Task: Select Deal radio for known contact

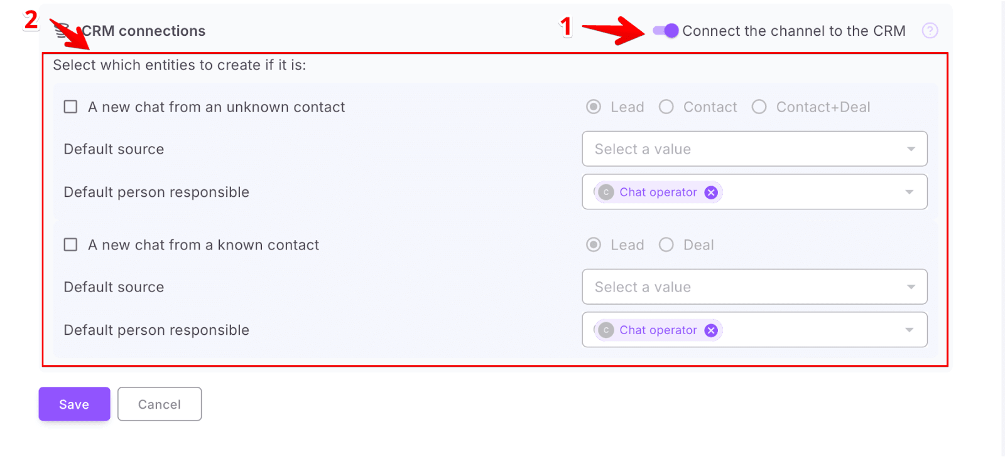Action: 666,245
